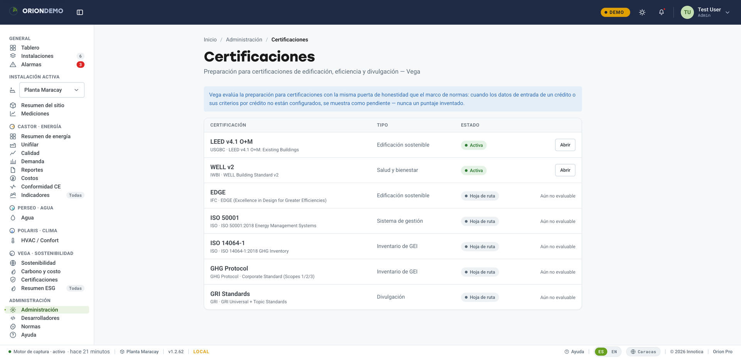Click the Tablero grid icon
741x358 pixels.
tap(13, 48)
